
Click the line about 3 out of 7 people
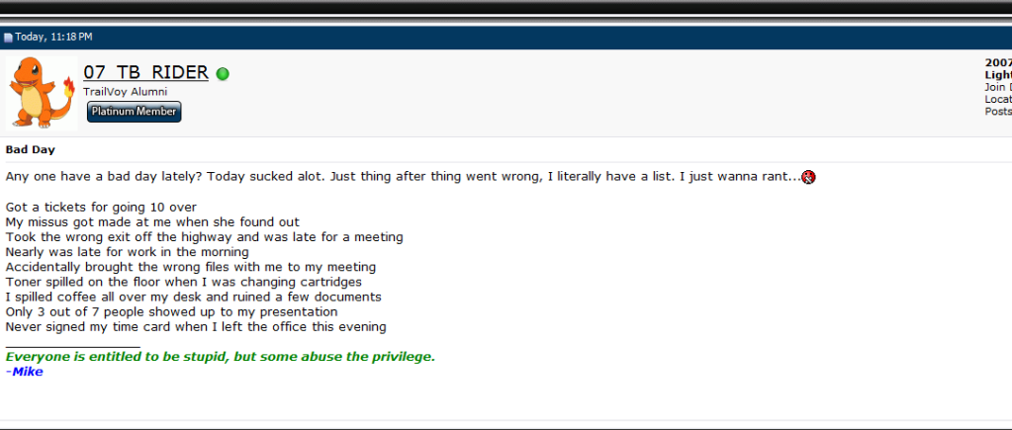171,311
